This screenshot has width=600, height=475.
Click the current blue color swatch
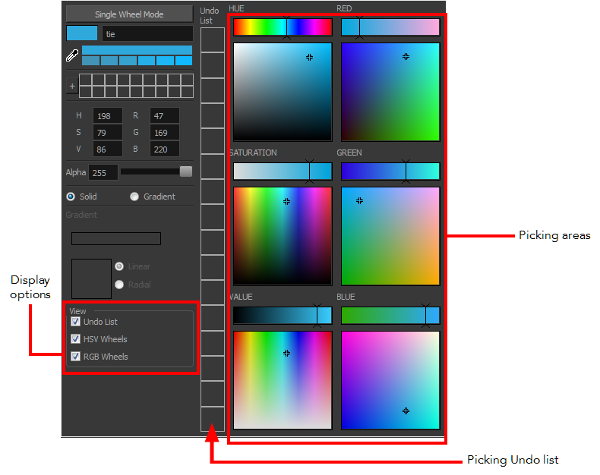click(x=82, y=33)
